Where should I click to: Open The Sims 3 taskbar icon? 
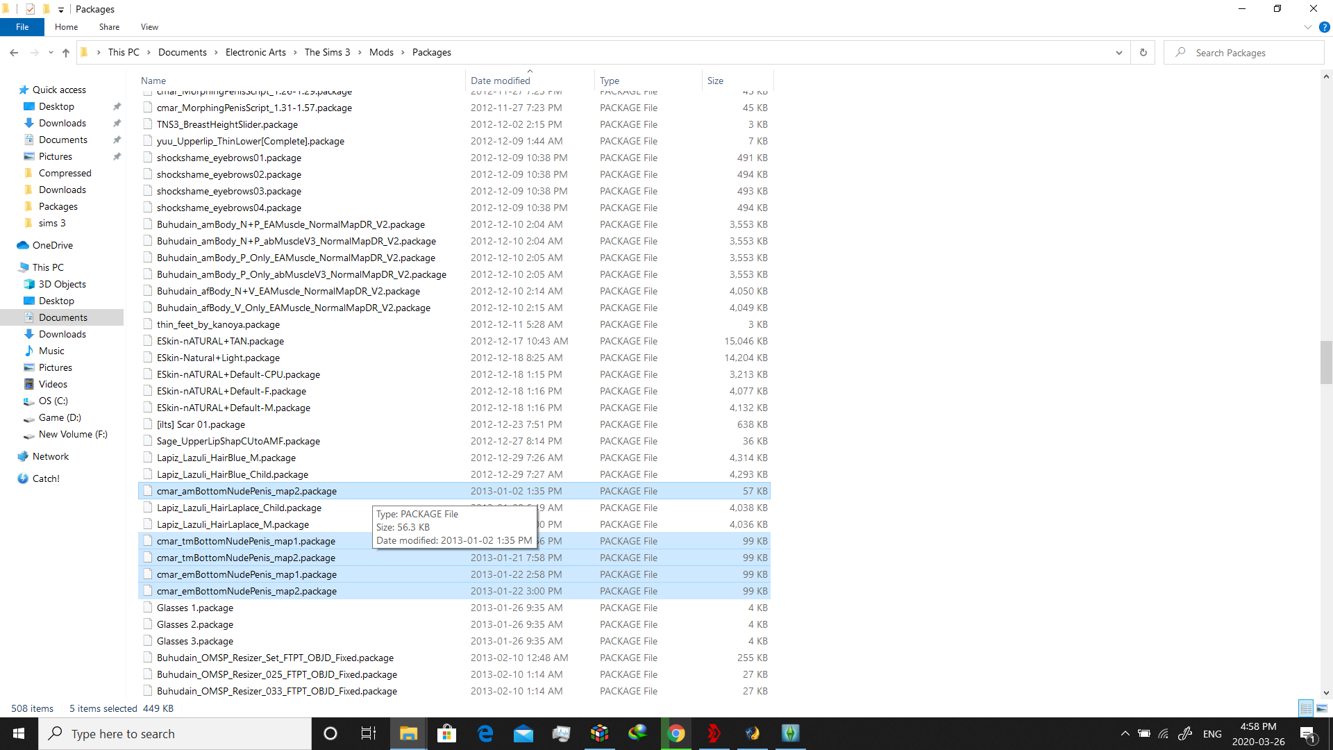tap(791, 733)
